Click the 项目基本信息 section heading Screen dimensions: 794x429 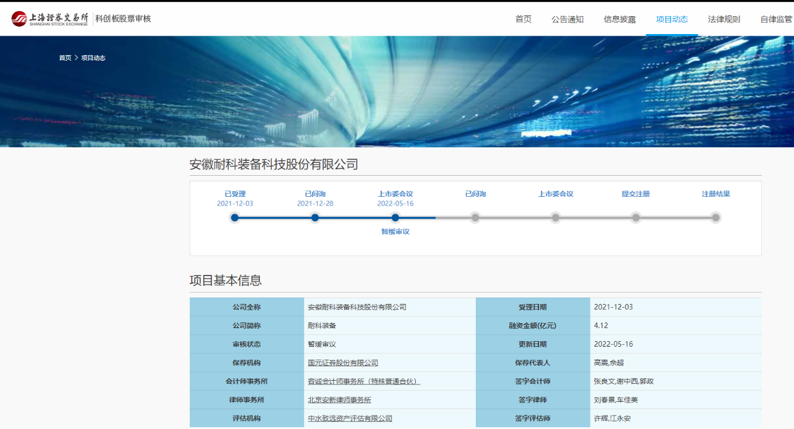[226, 280]
